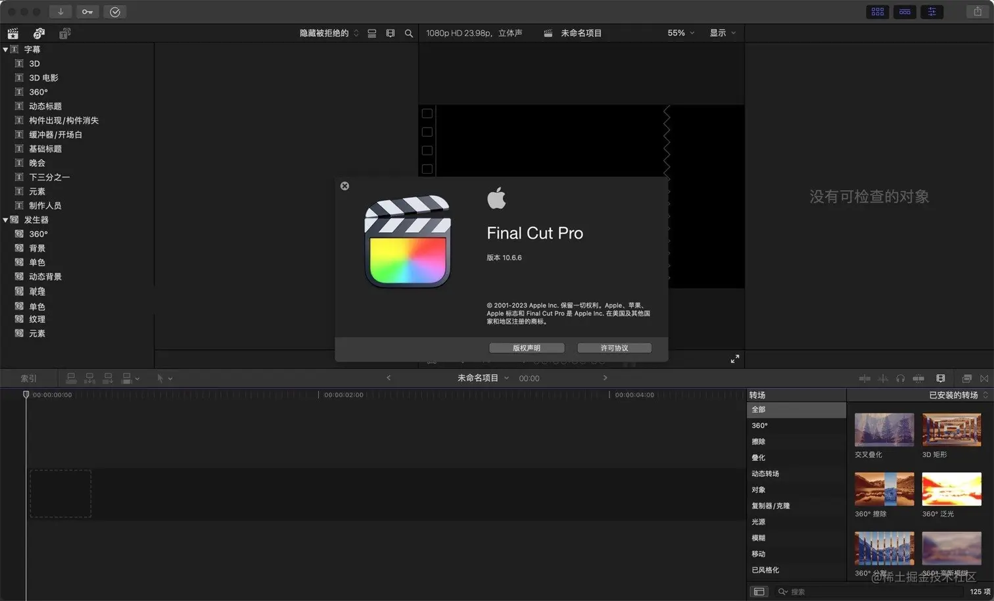
Task: Click the Append clip icon
Action: click(108, 378)
